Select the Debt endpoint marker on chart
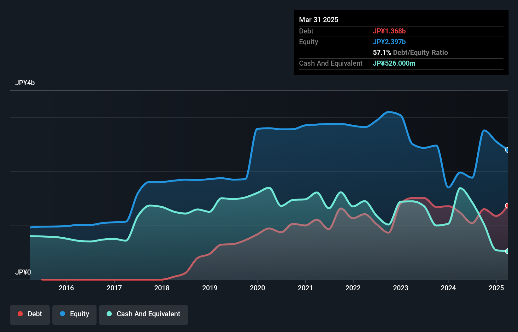The image size is (518, 332). (507, 206)
